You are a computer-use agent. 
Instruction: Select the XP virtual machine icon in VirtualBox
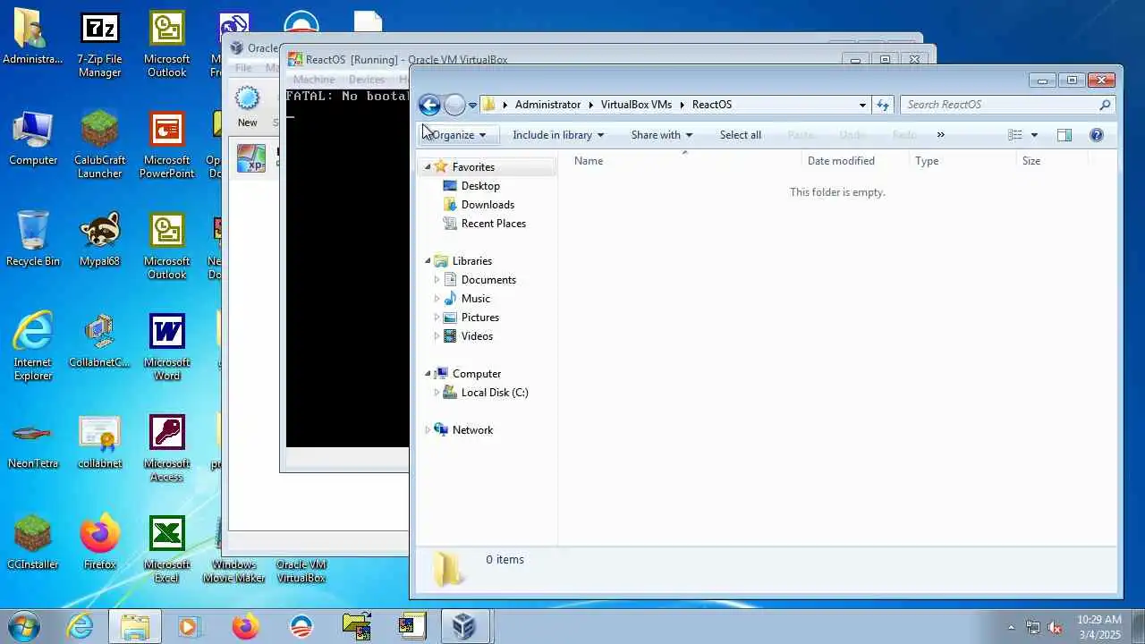click(250, 158)
